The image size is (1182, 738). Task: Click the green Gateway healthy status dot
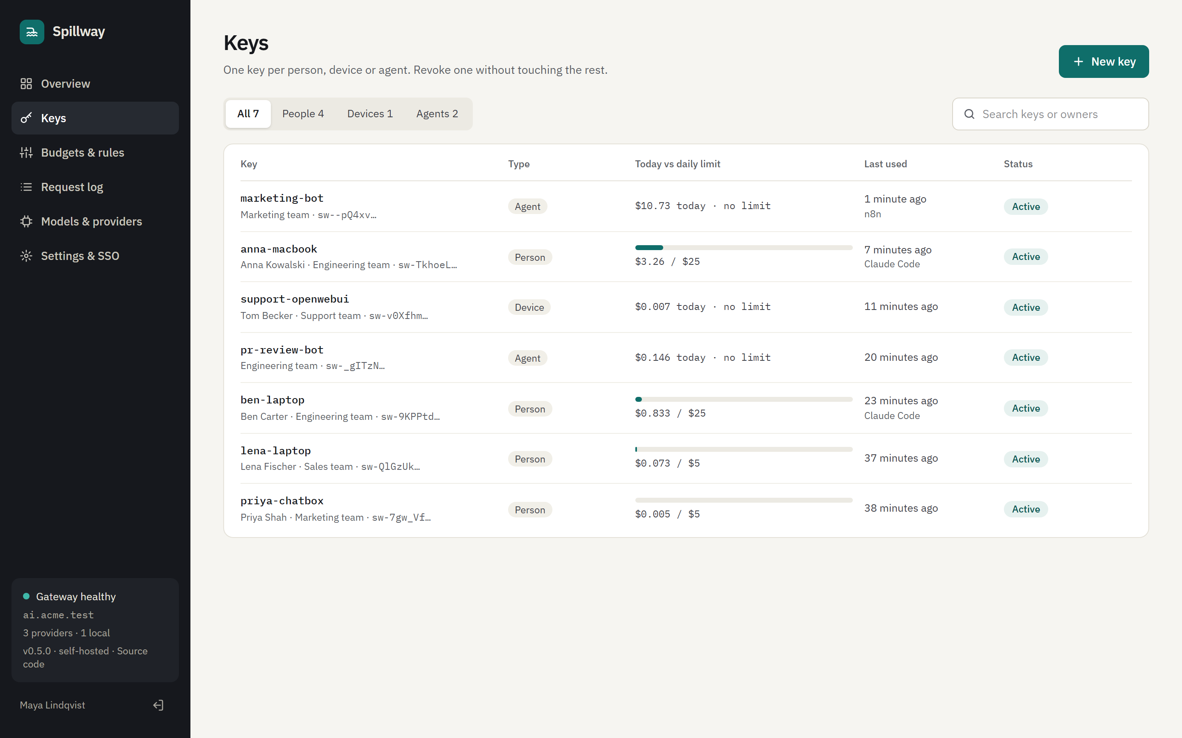point(26,596)
